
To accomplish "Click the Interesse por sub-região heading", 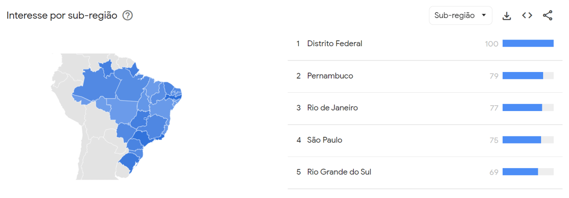I will (62, 16).
